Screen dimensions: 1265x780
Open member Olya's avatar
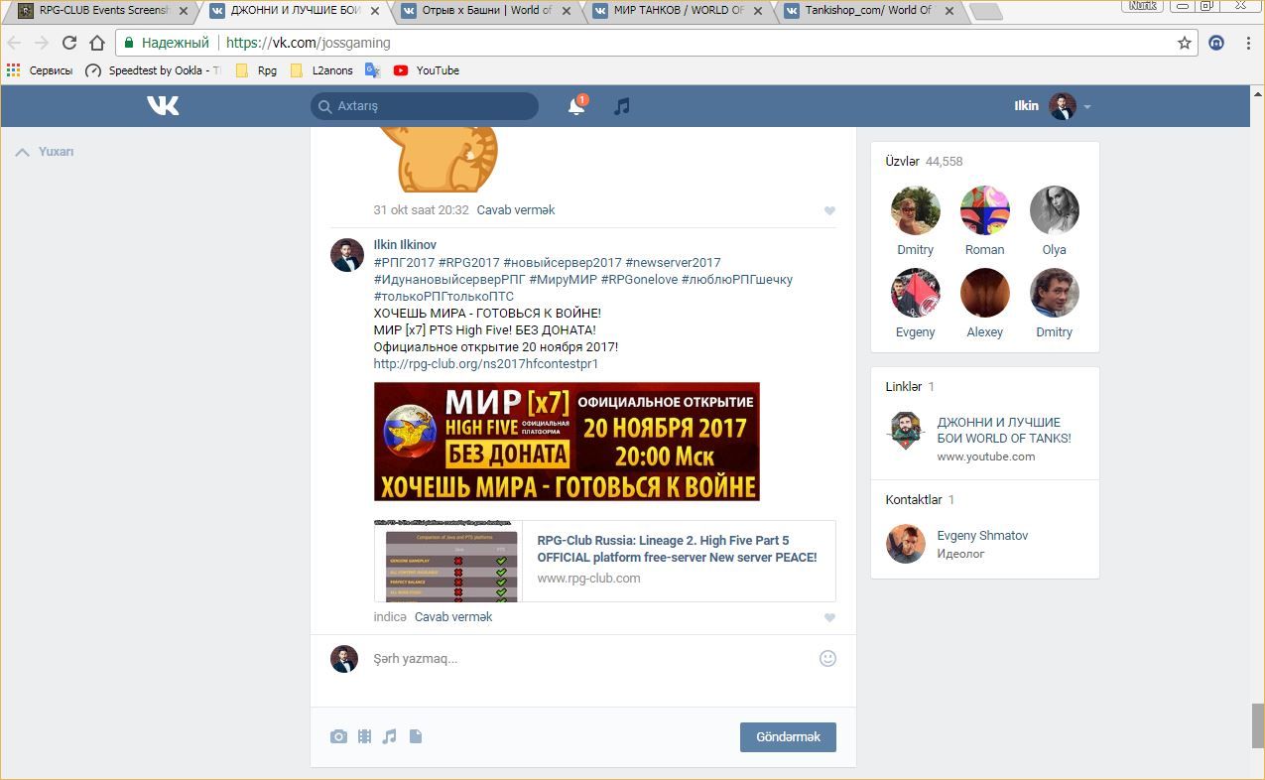point(1055,210)
